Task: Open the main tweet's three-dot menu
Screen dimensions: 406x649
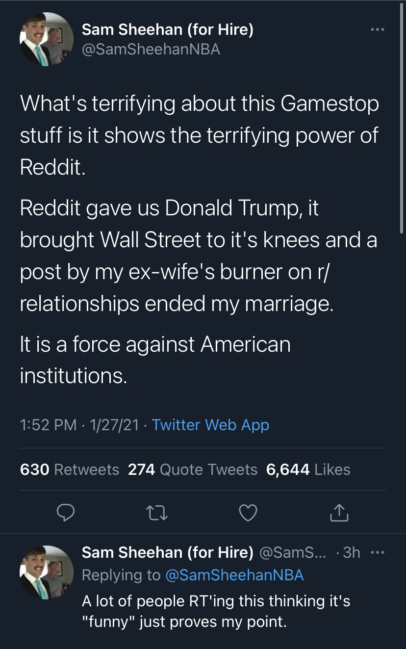Action: tap(377, 30)
